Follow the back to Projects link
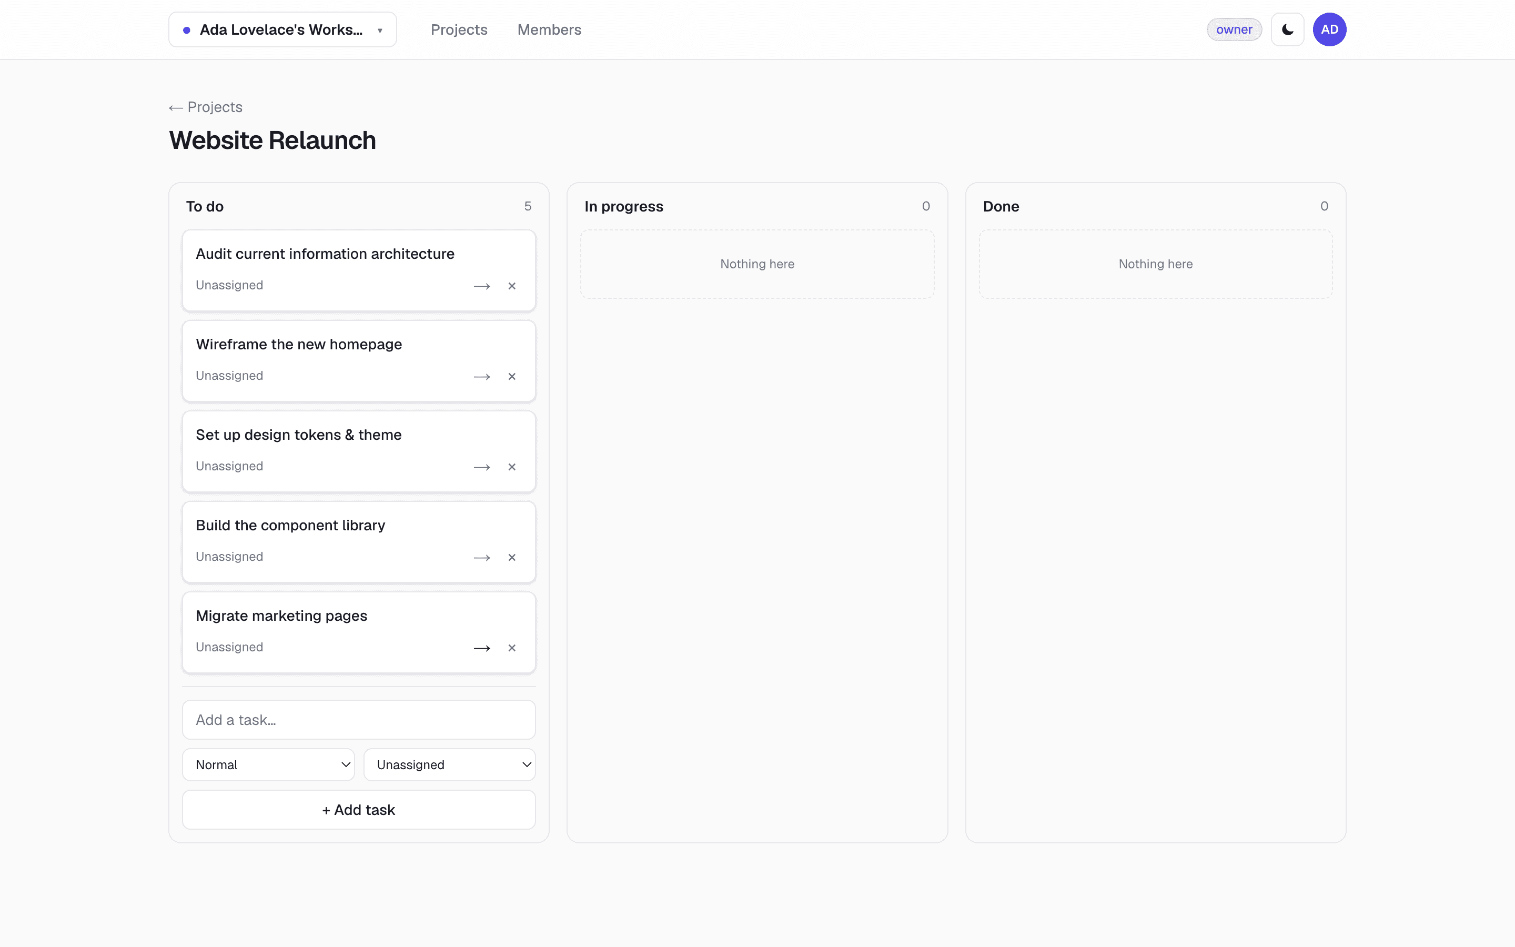Viewport: 1515px width, 947px height. (x=205, y=107)
